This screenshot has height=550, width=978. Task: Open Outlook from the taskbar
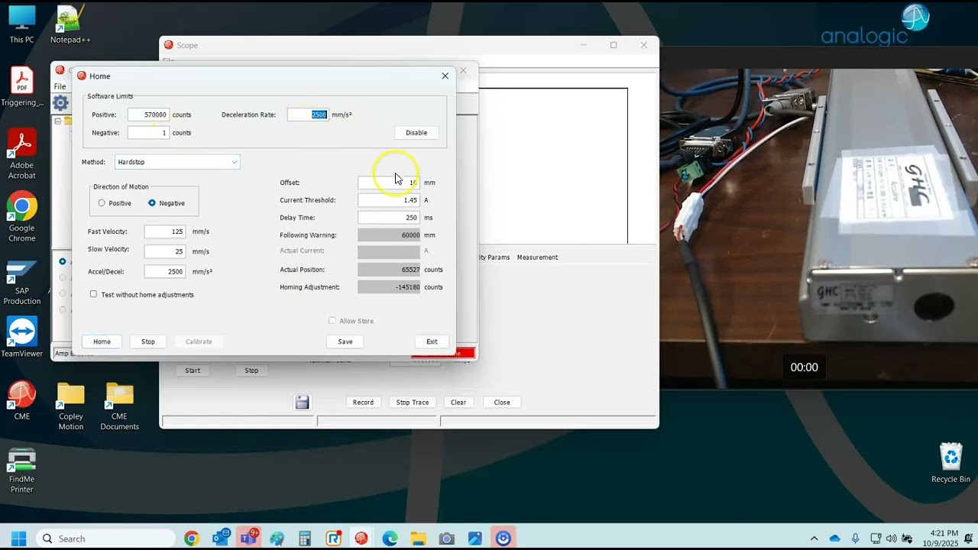[220, 539]
